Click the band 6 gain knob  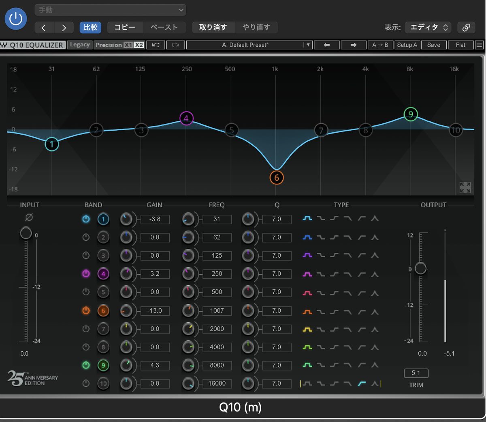click(126, 311)
